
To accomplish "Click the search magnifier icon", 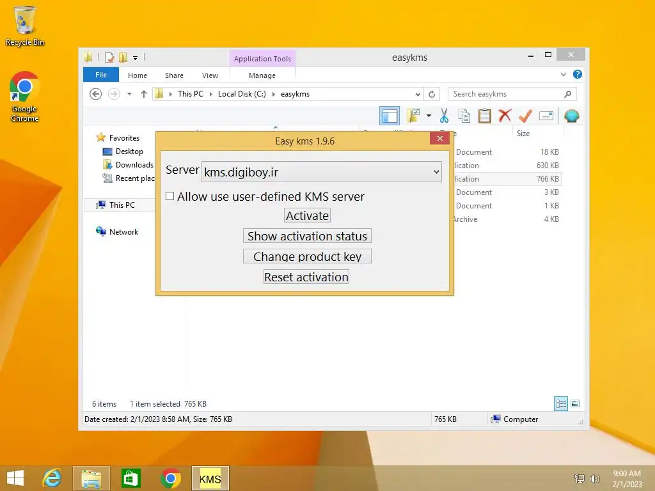I will coord(567,94).
